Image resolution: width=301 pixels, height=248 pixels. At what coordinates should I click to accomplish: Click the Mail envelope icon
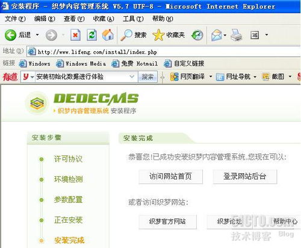point(216,36)
